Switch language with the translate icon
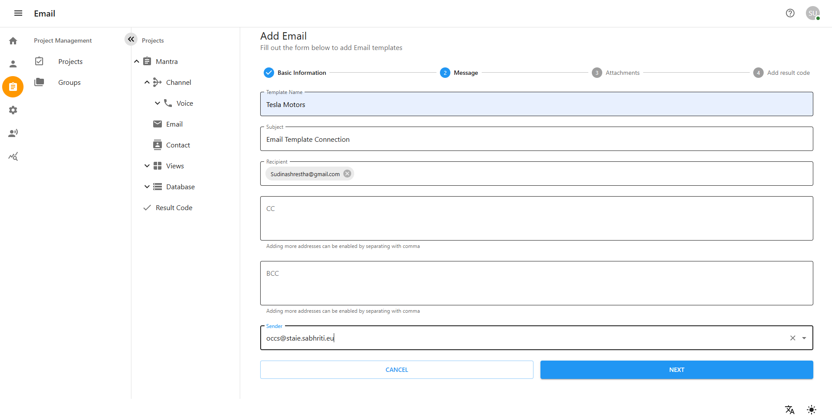The width and height of the screenshot is (832, 418). point(789,409)
